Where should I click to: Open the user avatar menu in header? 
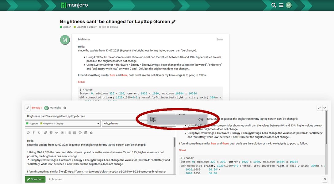(289, 5)
